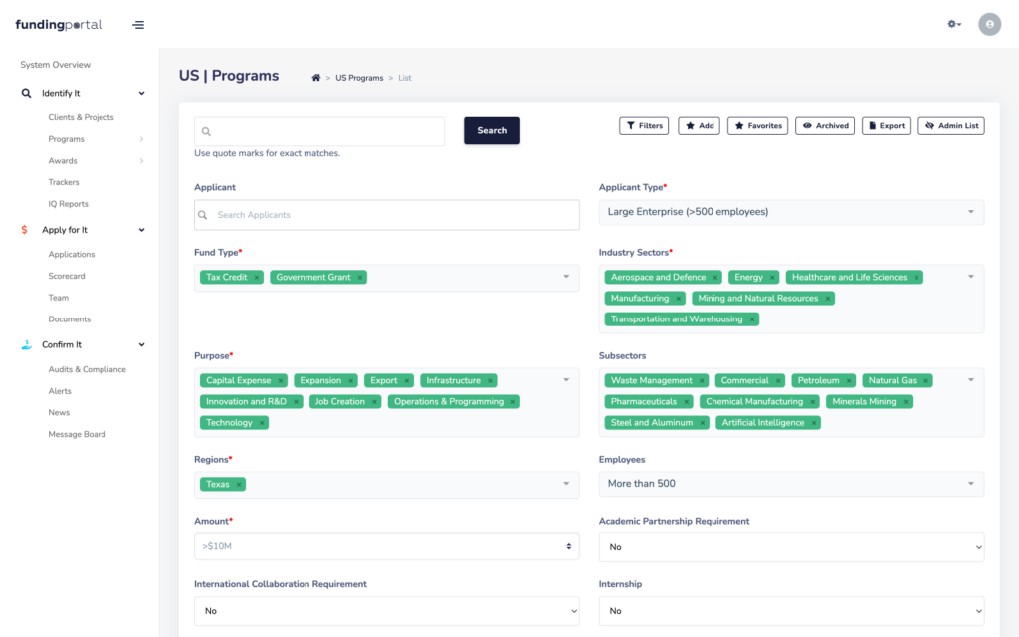Click the funnel icon on Filters button
1019x637 pixels.
pos(629,125)
